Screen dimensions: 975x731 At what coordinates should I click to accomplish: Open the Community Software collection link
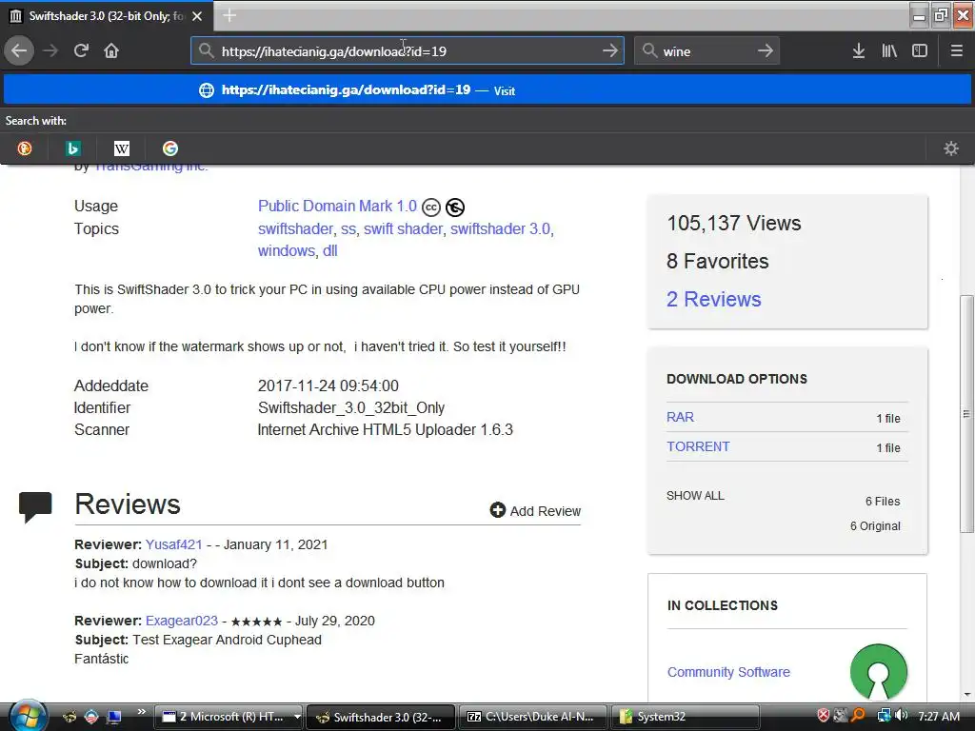point(728,672)
